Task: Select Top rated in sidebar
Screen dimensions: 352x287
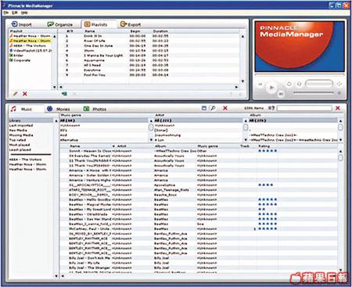Action: (17, 140)
